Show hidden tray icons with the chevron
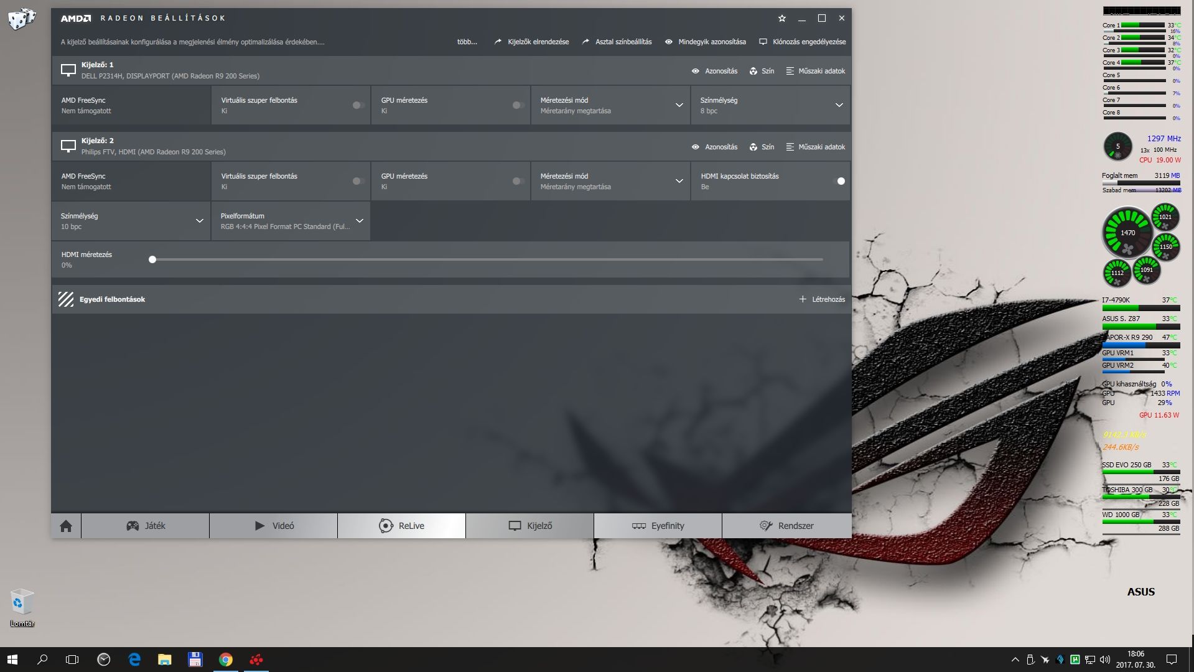 tap(1015, 660)
